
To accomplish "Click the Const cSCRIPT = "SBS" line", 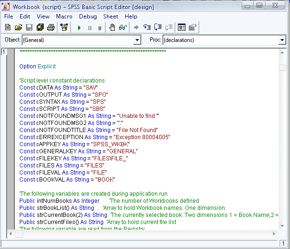I will 62,109.
